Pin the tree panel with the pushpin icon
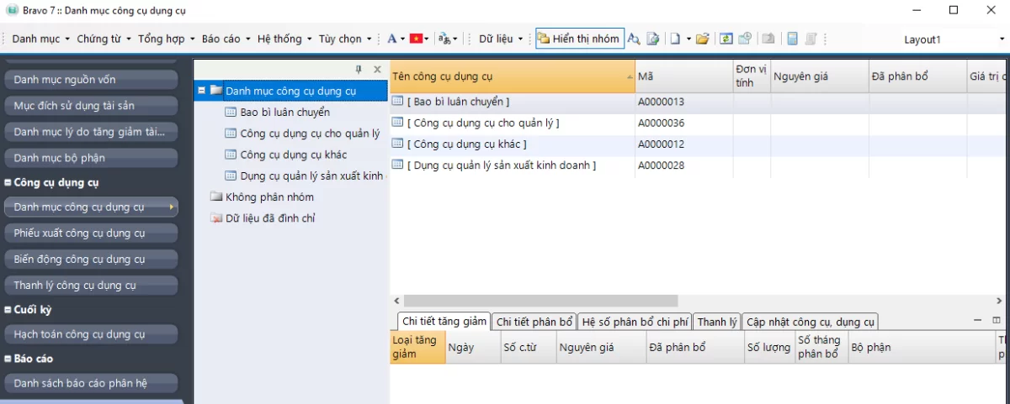This screenshot has height=404, width=1010. pyautogui.click(x=359, y=69)
